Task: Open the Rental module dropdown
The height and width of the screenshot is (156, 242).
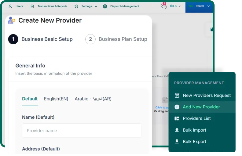Action: pyautogui.click(x=199, y=6)
